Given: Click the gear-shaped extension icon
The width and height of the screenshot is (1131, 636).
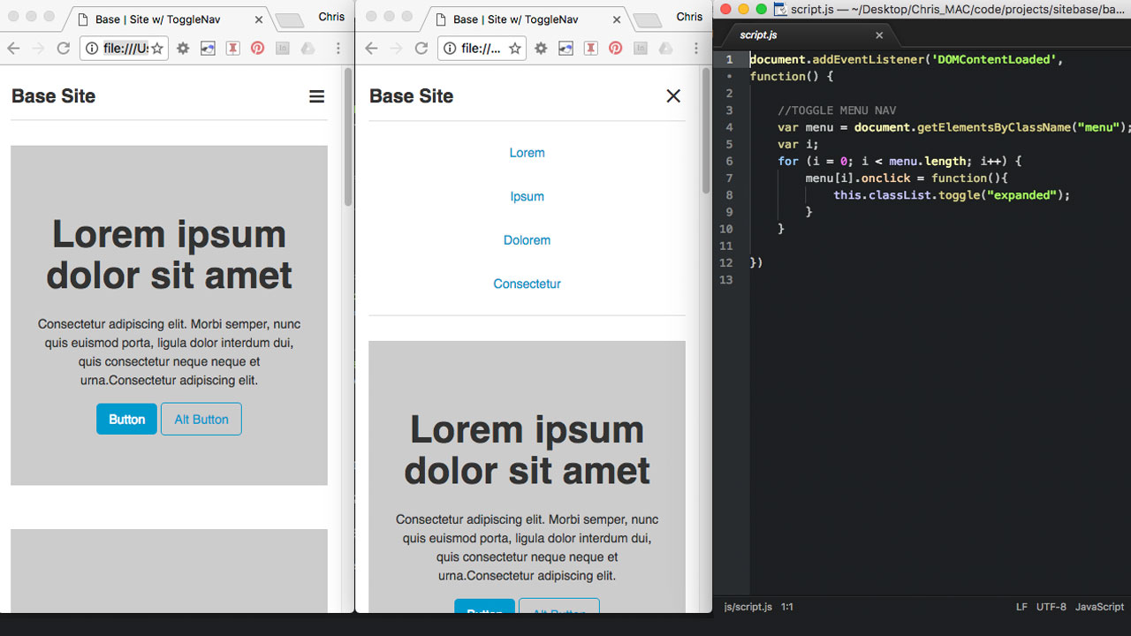Looking at the screenshot, I should 183,49.
